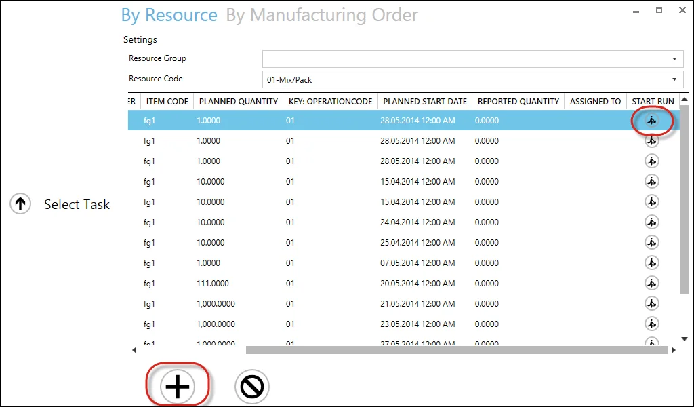Sort by Planned Start Date column header

(x=425, y=102)
